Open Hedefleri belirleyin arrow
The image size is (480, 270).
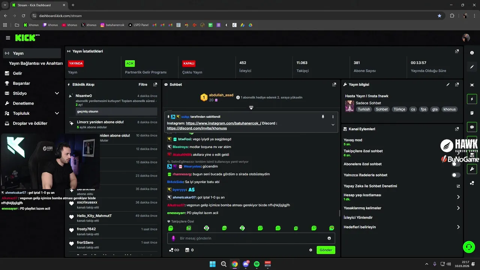click(x=458, y=227)
